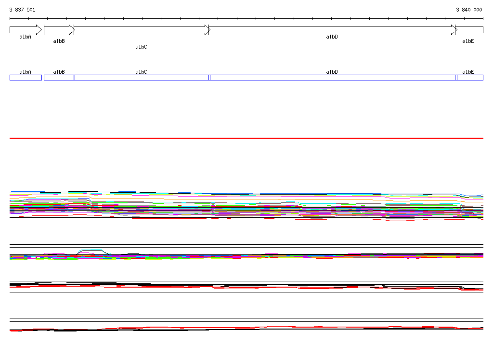
Task: Select the long albD gene arrow
Action: (332, 30)
